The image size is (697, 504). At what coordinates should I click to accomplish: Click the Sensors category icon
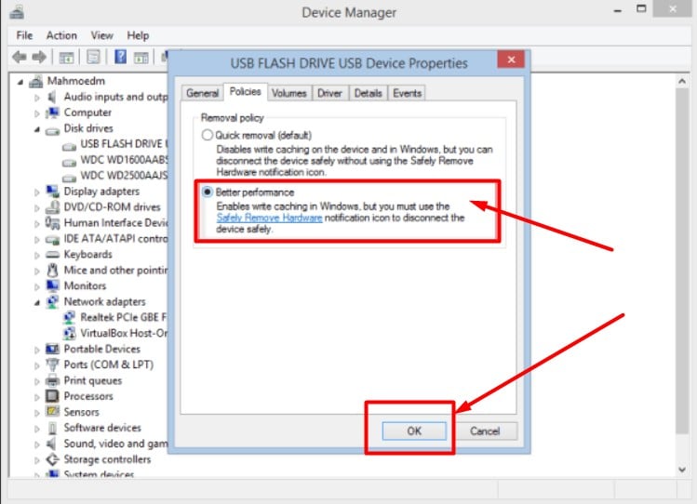point(53,412)
